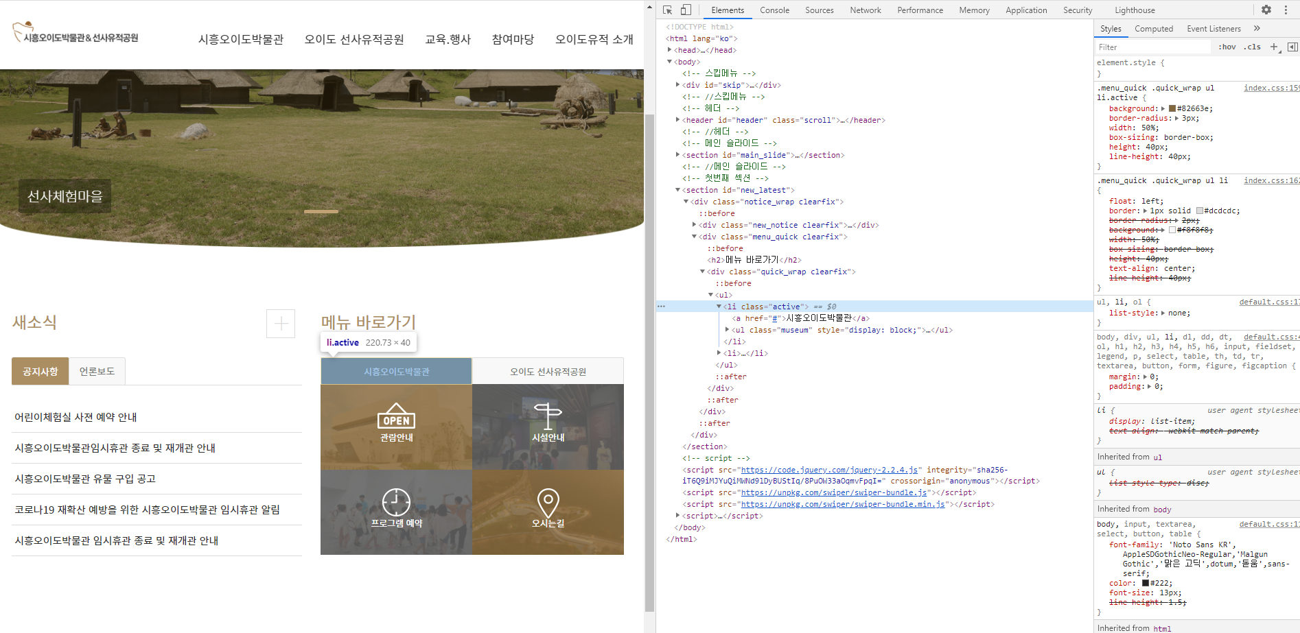The width and height of the screenshot is (1300, 633).
Task: Open the #222 text color swatch
Action: pyautogui.click(x=1146, y=583)
